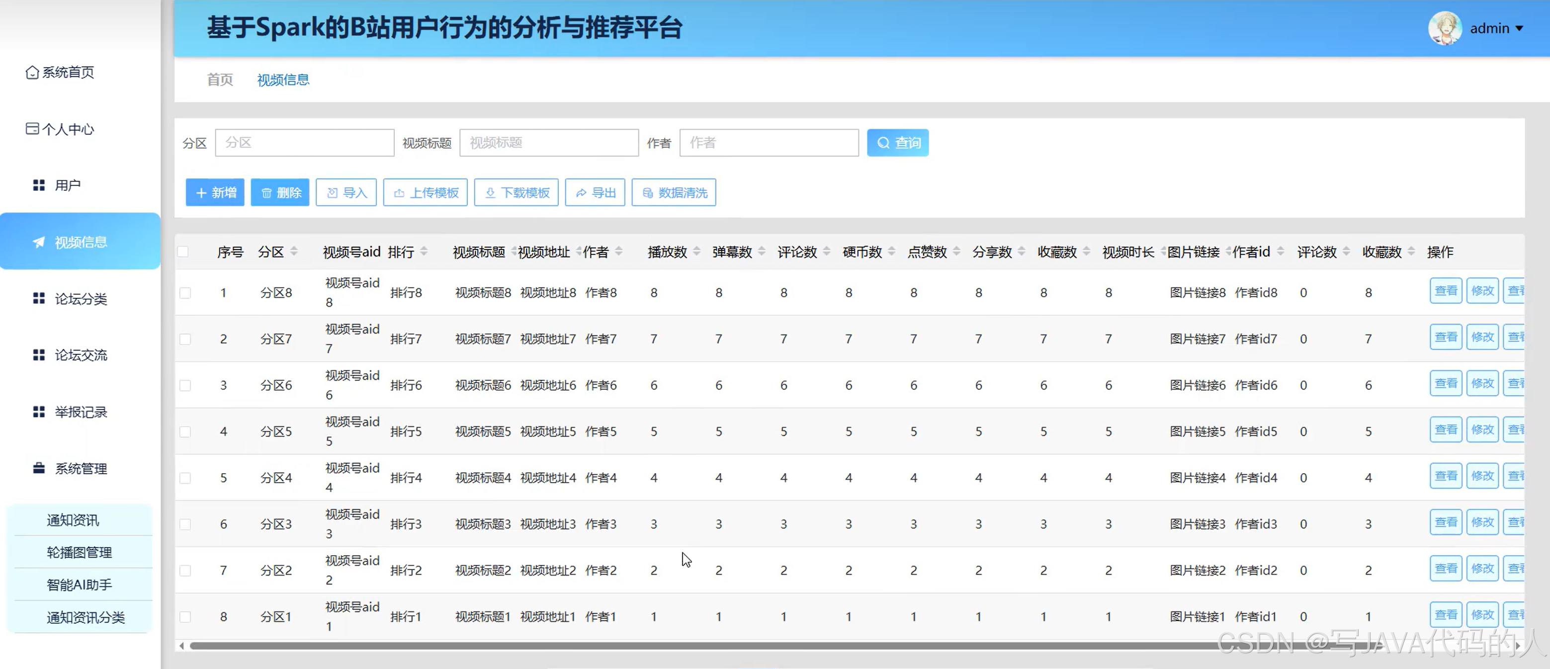Click the 视频信息 paper-plane icon
Screen dimensions: 1550x669
point(39,242)
